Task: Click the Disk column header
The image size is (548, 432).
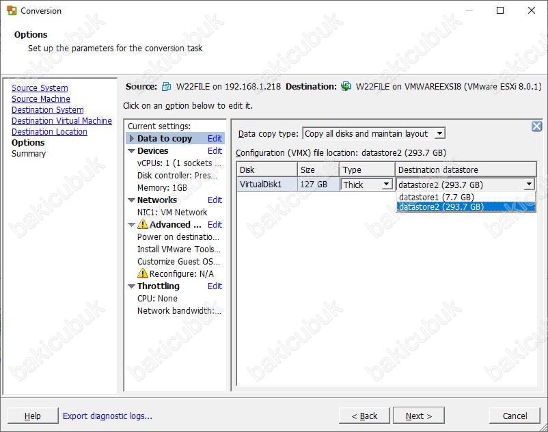Action: point(266,170)
